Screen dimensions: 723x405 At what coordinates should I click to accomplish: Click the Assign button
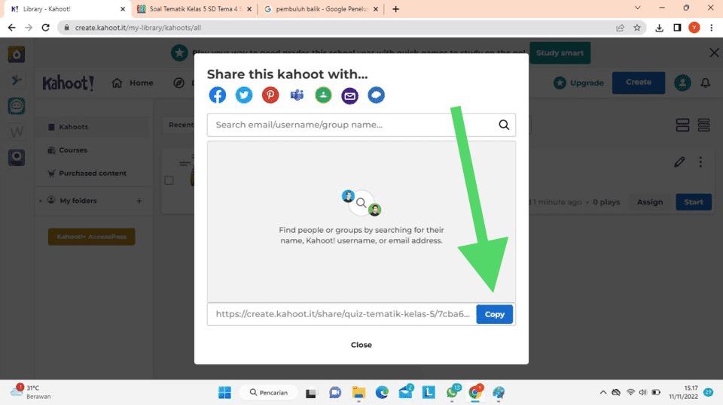tap(650, 202)
